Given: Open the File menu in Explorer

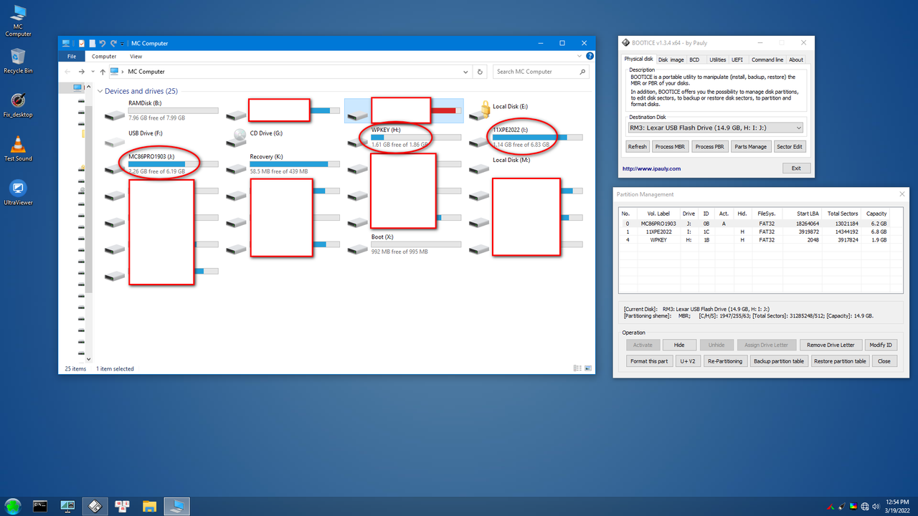Looking at the screenshot, I should tap(72, 56).
